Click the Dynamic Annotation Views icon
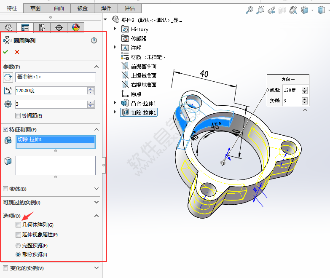330x278 pixels. click(x=293, y=10)
